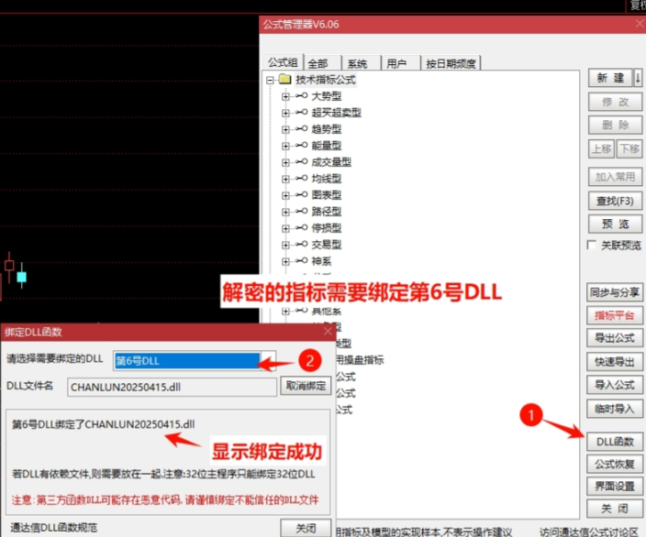Select the 超买超卖型 tree label
The height and width of the screenshot is (537, 646).
tap(336, 113)
